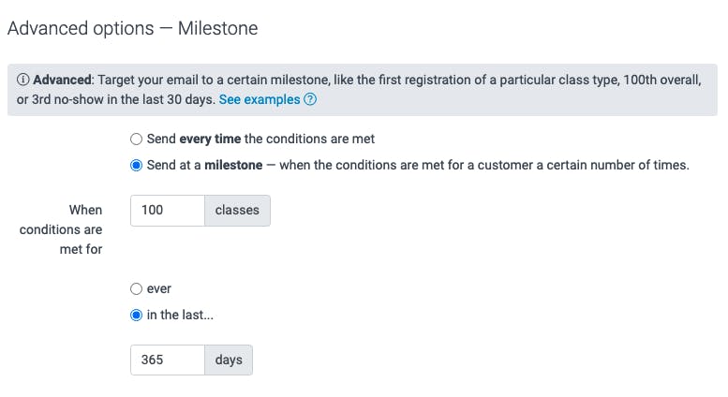Click the Send every time label text
This screenshot has width=728, height=397.
click(x=260, y=139)
